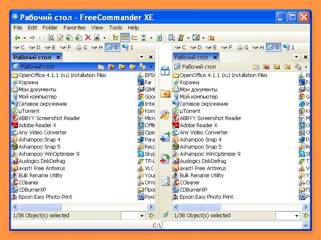Image resolution: width=321 pixels, height=240 pixels.
Task: Click the move icon in the middle splitter
Action: pyautogui.click(x=165, y=159)
